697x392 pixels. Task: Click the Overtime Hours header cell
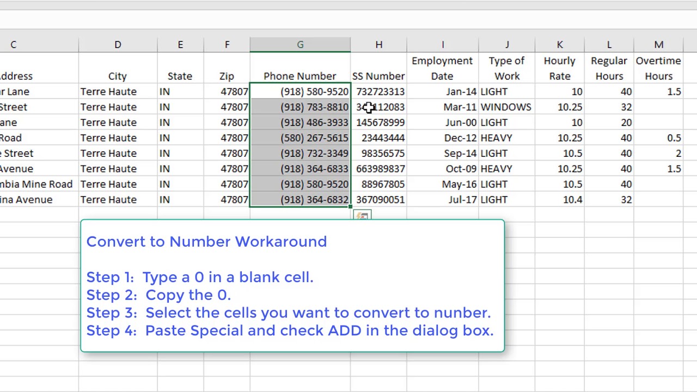659,69
